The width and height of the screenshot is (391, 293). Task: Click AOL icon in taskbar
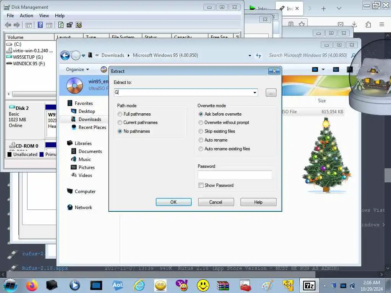(x=118, y=285)
